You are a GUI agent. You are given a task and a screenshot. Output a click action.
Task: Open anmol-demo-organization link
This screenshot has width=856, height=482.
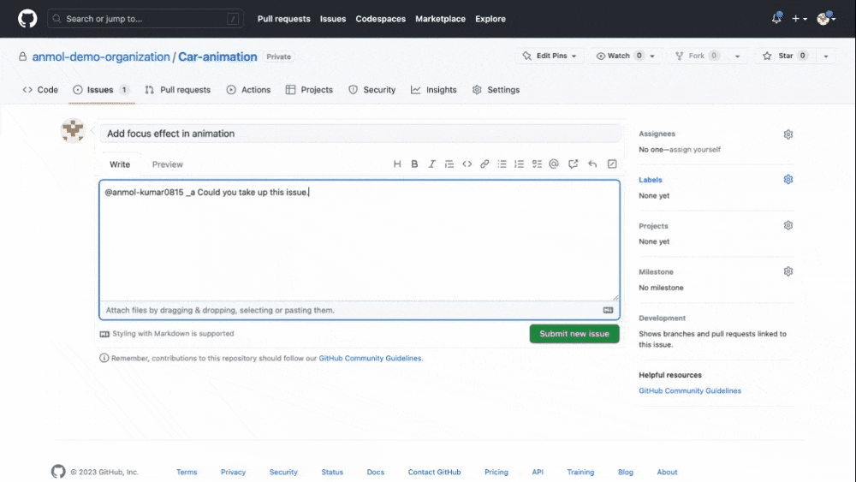tap(101, 57)
